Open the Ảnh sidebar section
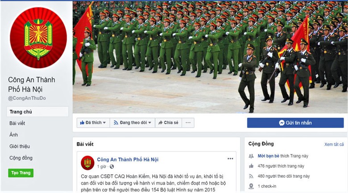 click(13, 135)
